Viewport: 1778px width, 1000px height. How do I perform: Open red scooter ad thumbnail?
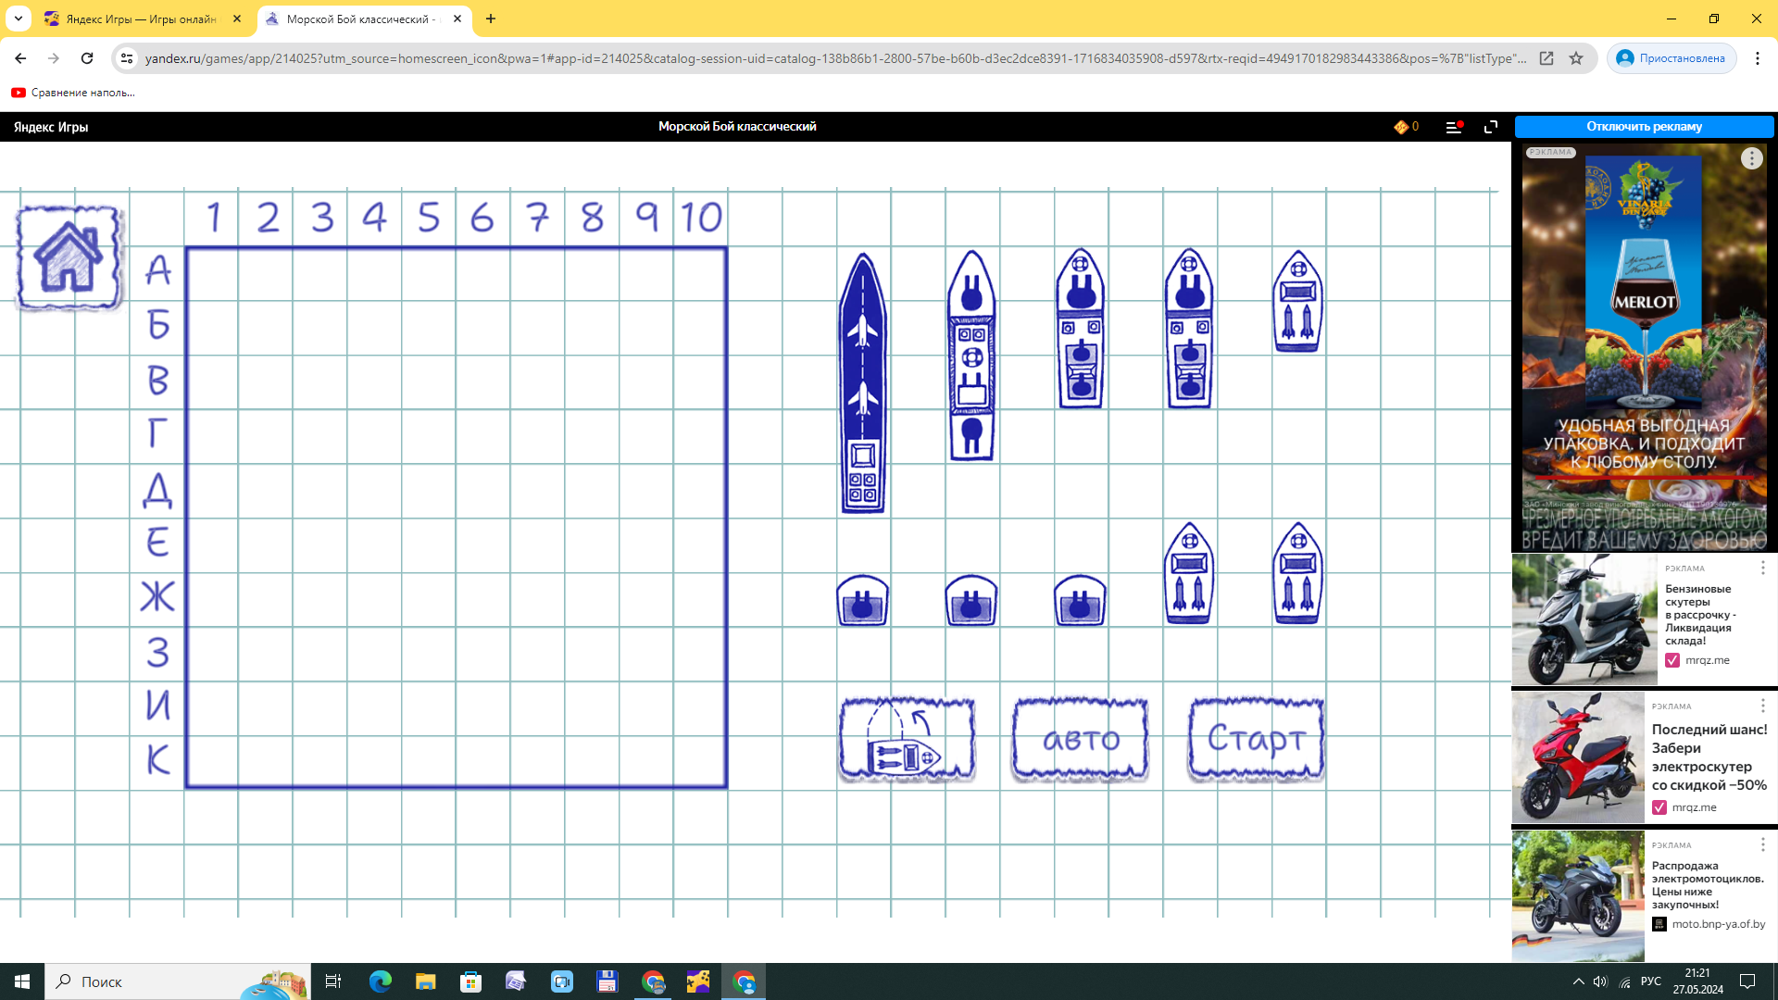(1578, 757)
